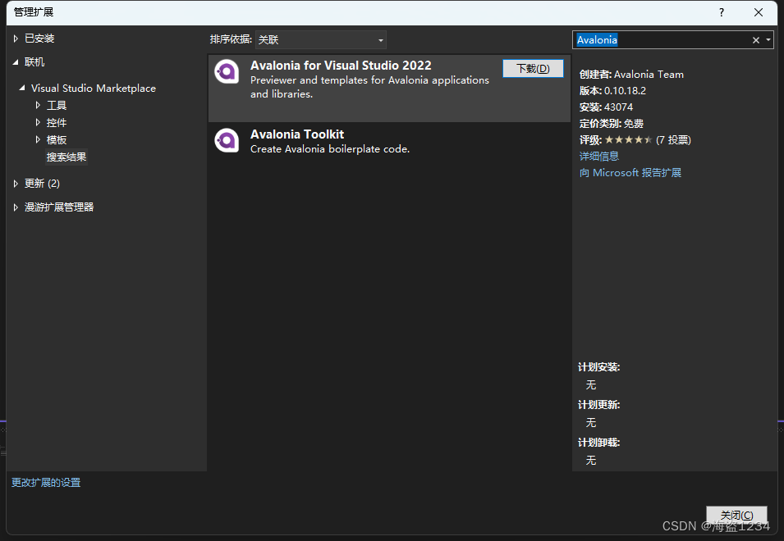Expand the 控件 category
The width and height of the screenshot is (784, 541).
coord(38,122)
